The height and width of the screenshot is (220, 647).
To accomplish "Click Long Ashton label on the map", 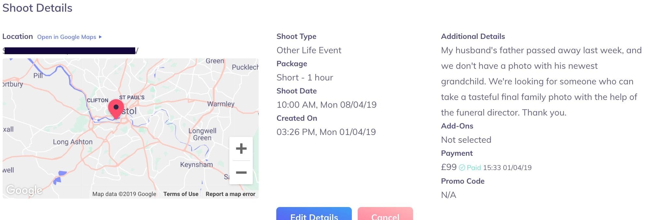I will (x=73, y=142).
